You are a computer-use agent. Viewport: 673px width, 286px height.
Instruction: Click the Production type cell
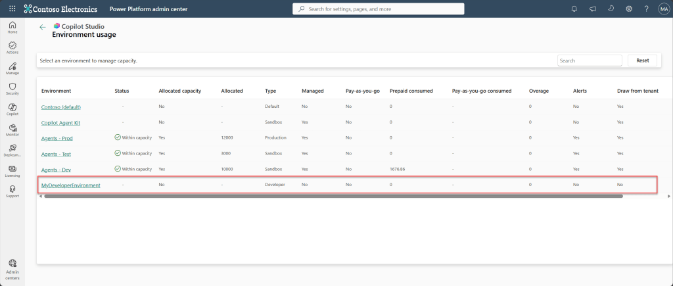tap(275, 138)
